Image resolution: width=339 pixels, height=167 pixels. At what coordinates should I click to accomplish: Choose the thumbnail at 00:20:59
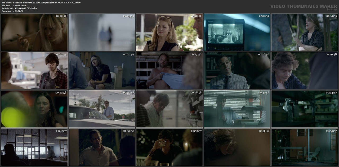click(102, 71)
